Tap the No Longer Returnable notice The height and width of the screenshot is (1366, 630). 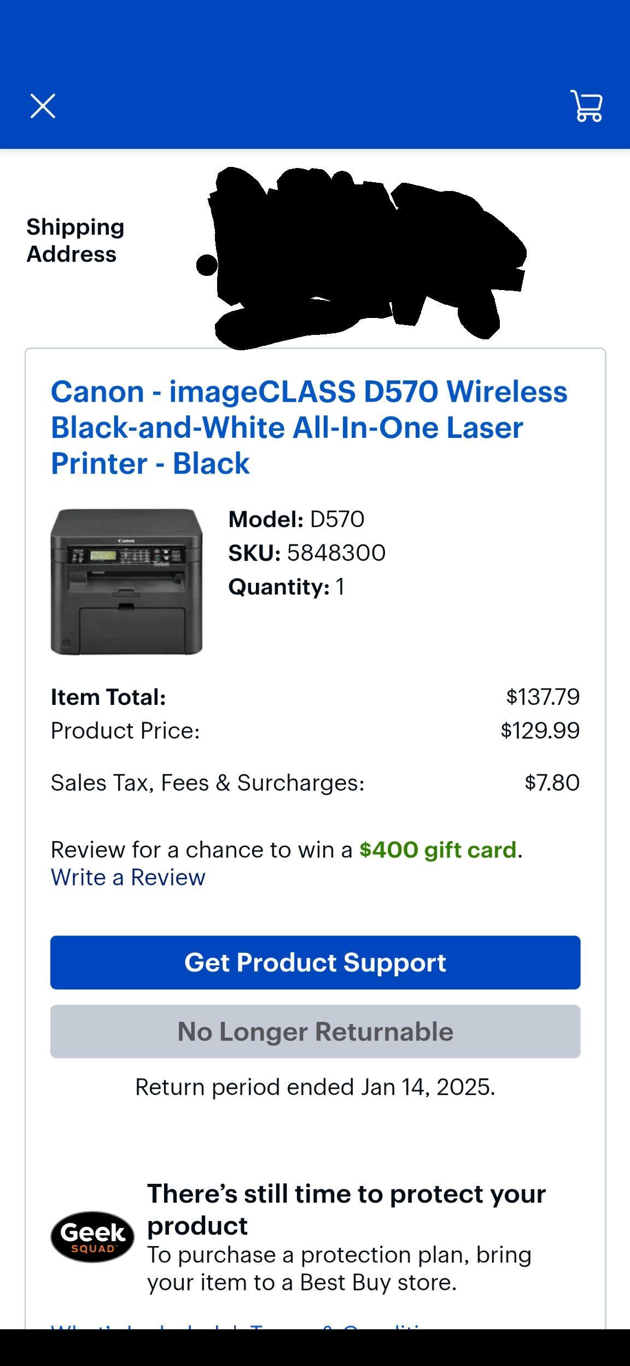click(315, 1031)
